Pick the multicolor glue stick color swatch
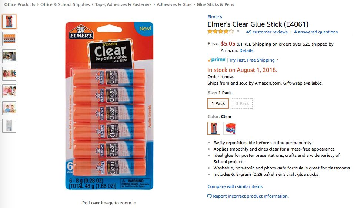Screen dimensions: 354x208 229,128
